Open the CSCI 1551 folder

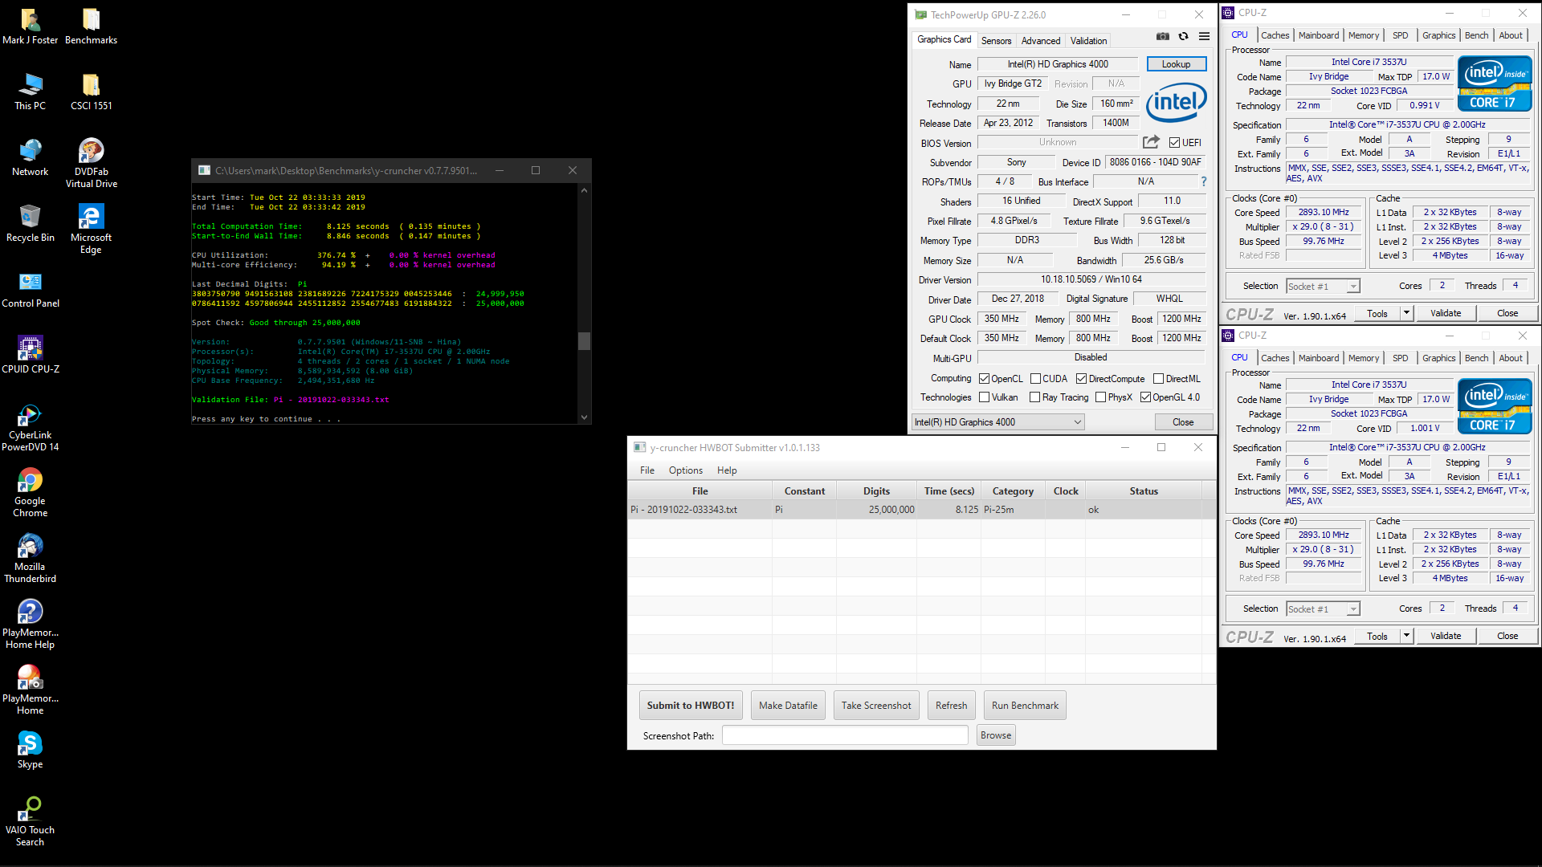91,92
